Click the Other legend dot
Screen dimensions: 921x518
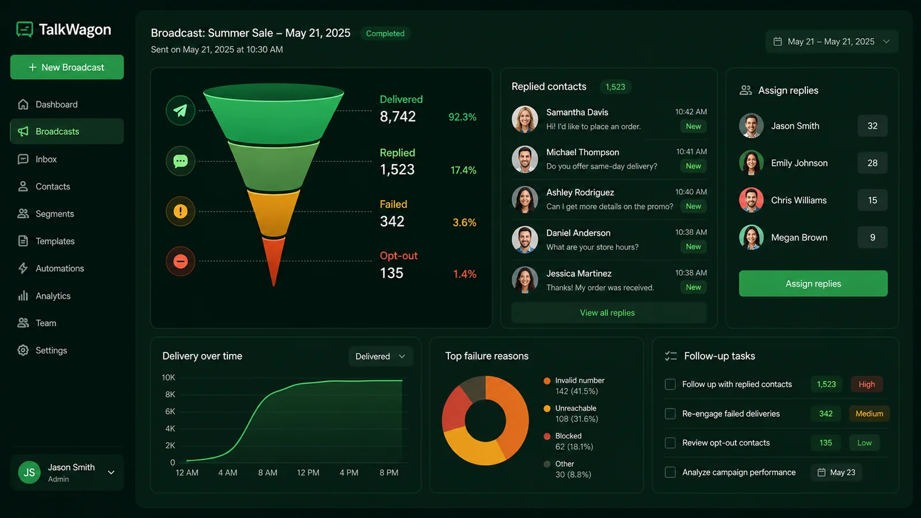click(547, 464)
